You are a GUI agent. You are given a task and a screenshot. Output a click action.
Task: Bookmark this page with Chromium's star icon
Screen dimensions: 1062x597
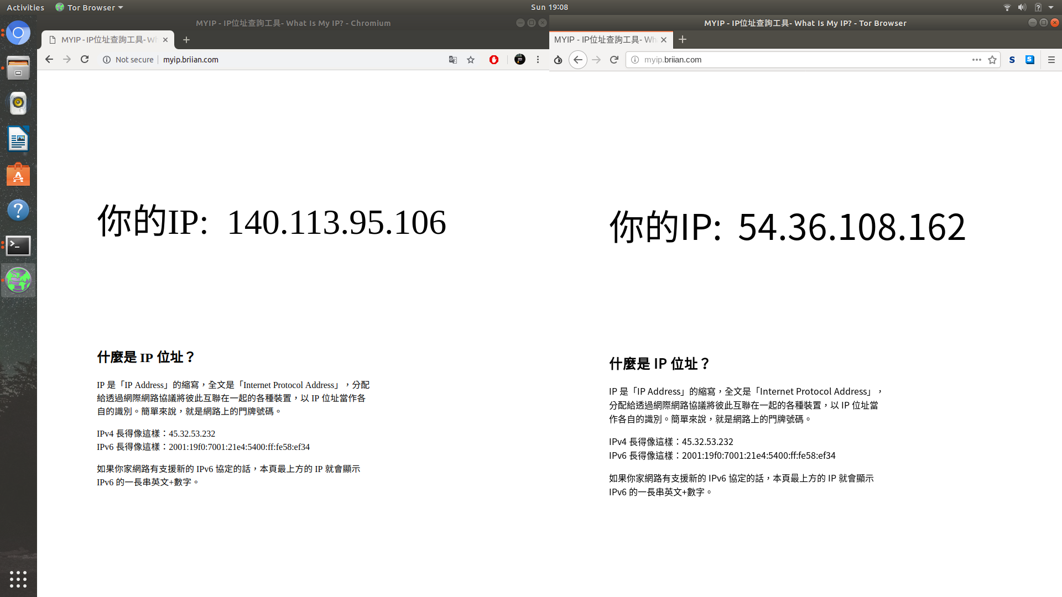(471, 60)
